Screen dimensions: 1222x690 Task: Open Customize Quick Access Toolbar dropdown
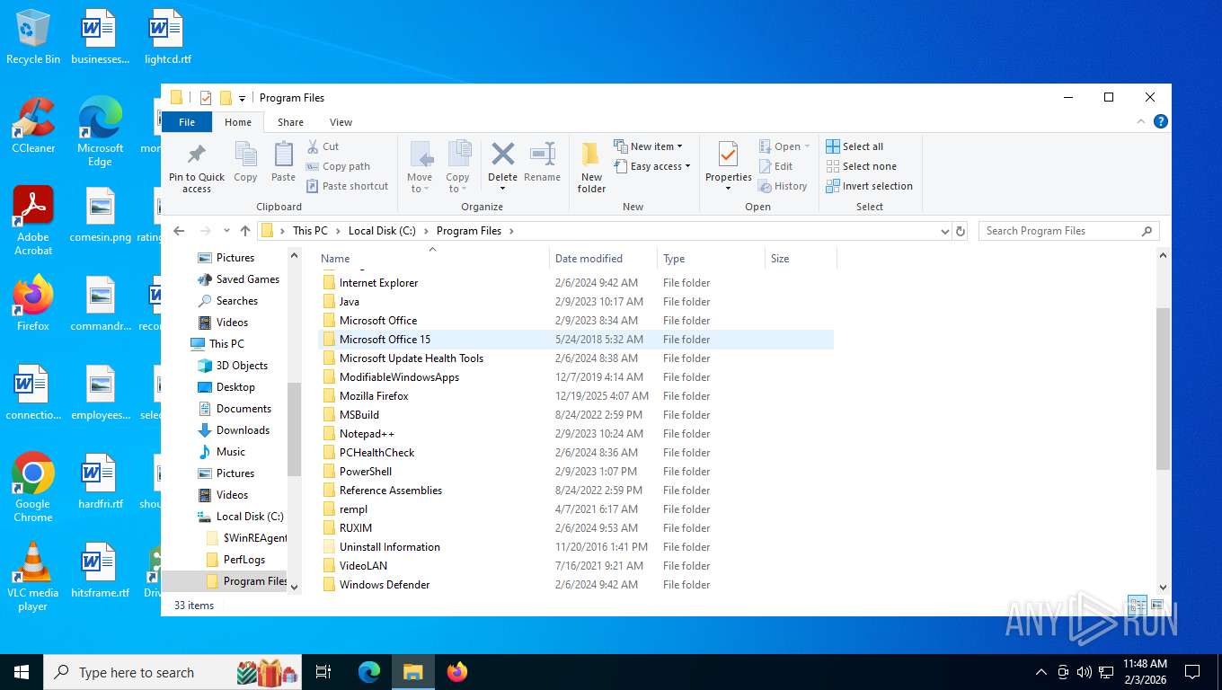[243, 98]
